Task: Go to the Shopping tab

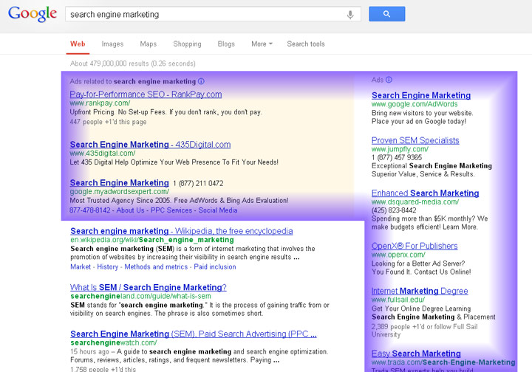Action: (187, 44)
